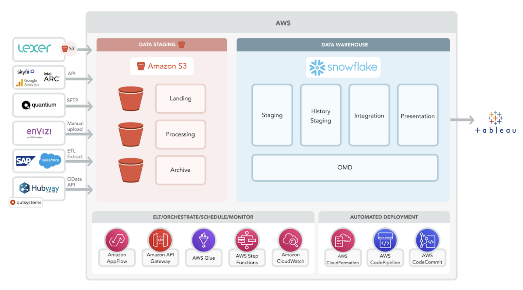
Task: Click the Landing box
Action: [180, 99]
